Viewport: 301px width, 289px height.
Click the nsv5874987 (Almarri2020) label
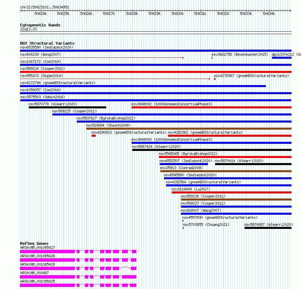269,225
